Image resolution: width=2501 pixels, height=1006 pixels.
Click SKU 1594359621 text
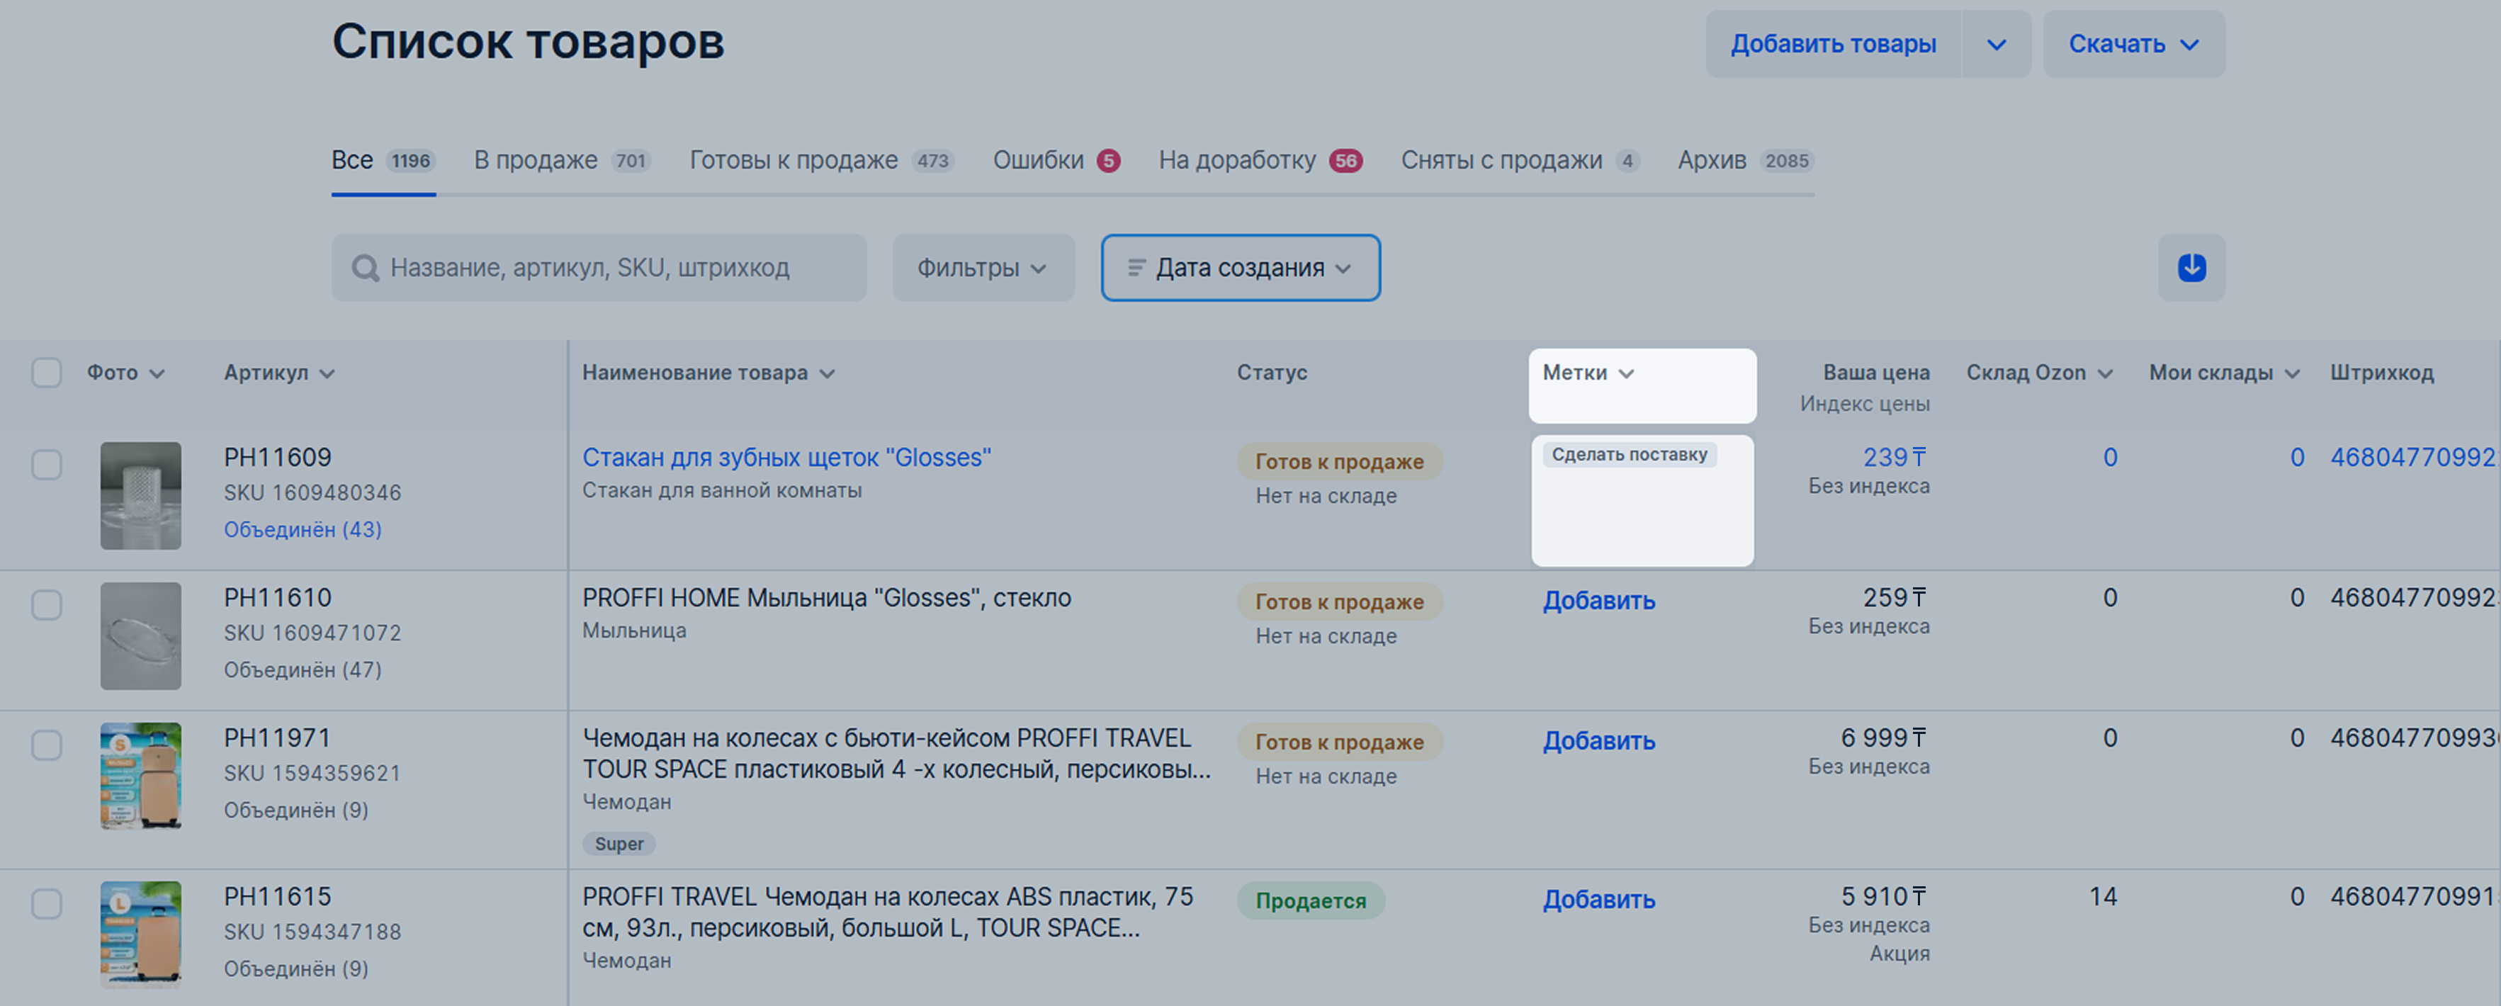pos(312,774)
